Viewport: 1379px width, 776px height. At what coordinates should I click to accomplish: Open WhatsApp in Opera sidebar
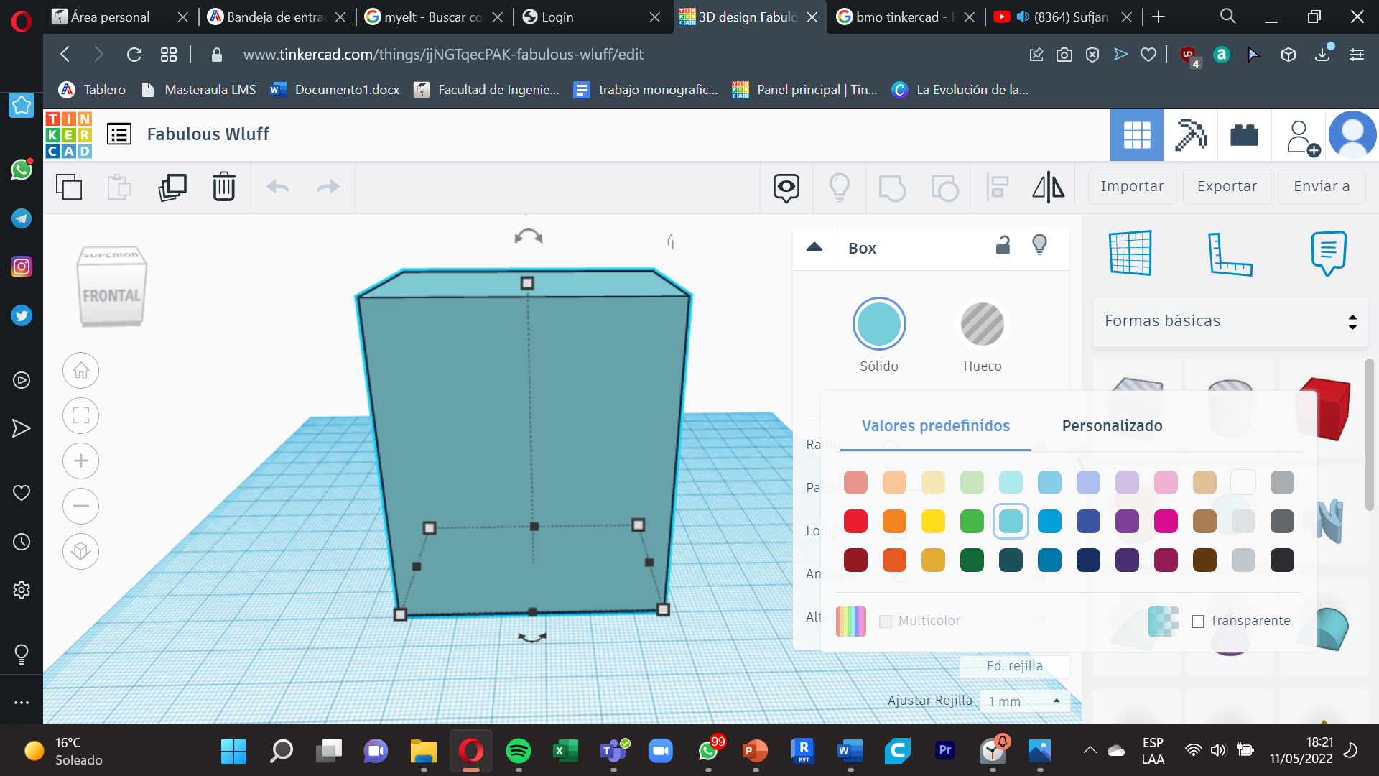click(x=22, y=170)
